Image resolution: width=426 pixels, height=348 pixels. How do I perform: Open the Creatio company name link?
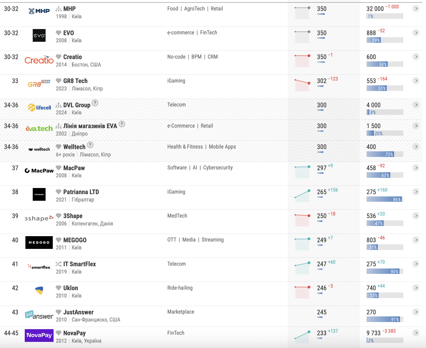pyautogui.click(x=72, y=57)
